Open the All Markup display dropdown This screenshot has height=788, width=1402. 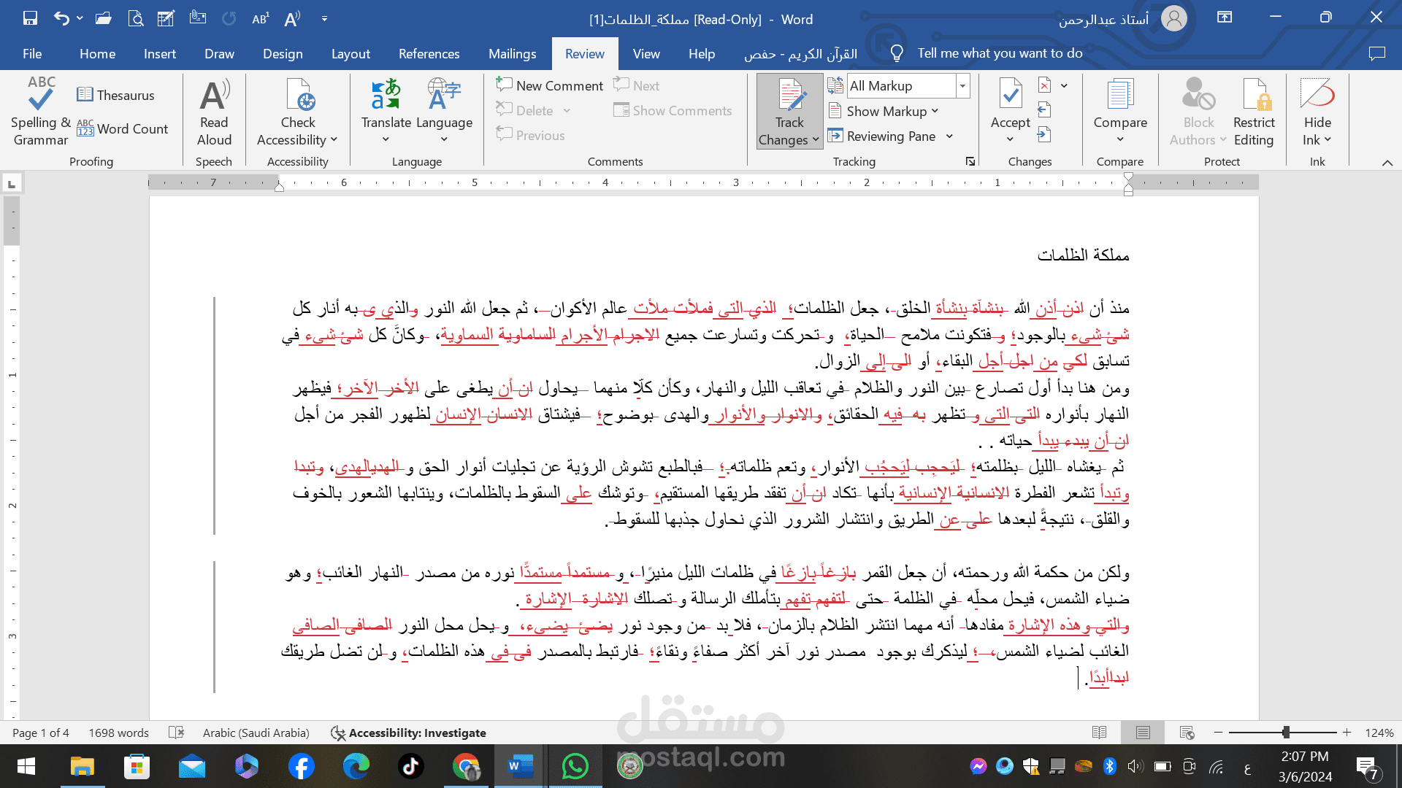point(962,85)
